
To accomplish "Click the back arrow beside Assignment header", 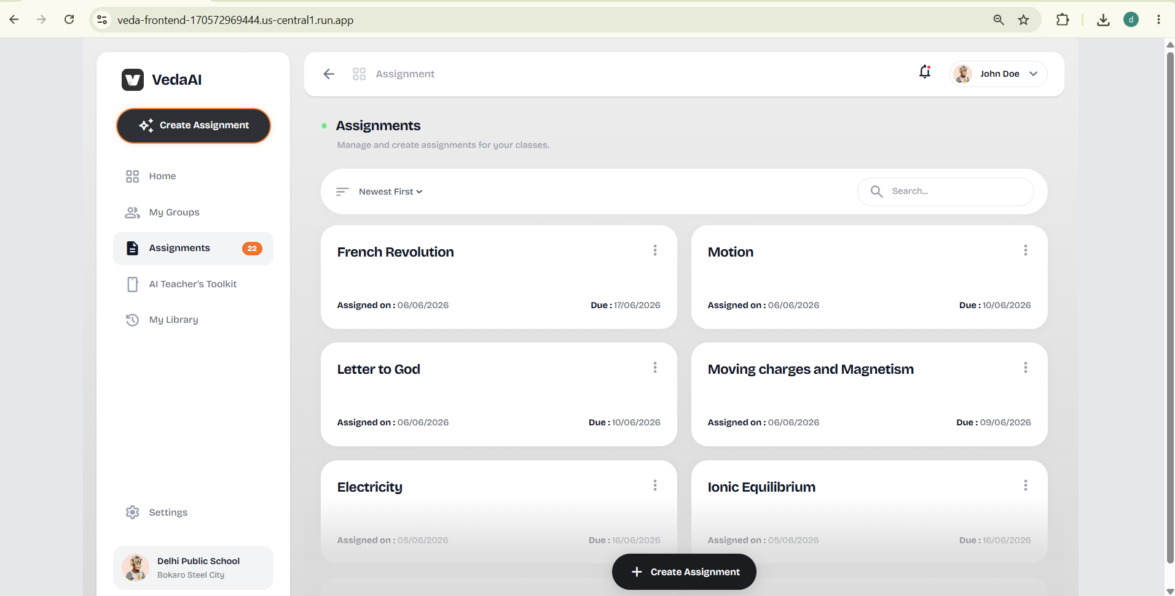I will (x=329, y=74).
